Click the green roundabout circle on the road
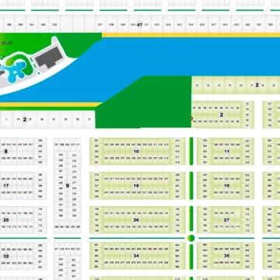This screenshot has width=280, height=280. pos(191,238)
